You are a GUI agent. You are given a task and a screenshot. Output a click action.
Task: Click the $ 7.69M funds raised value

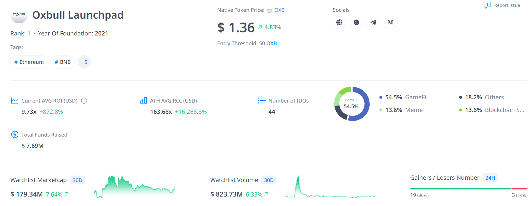tap(33, 146)
